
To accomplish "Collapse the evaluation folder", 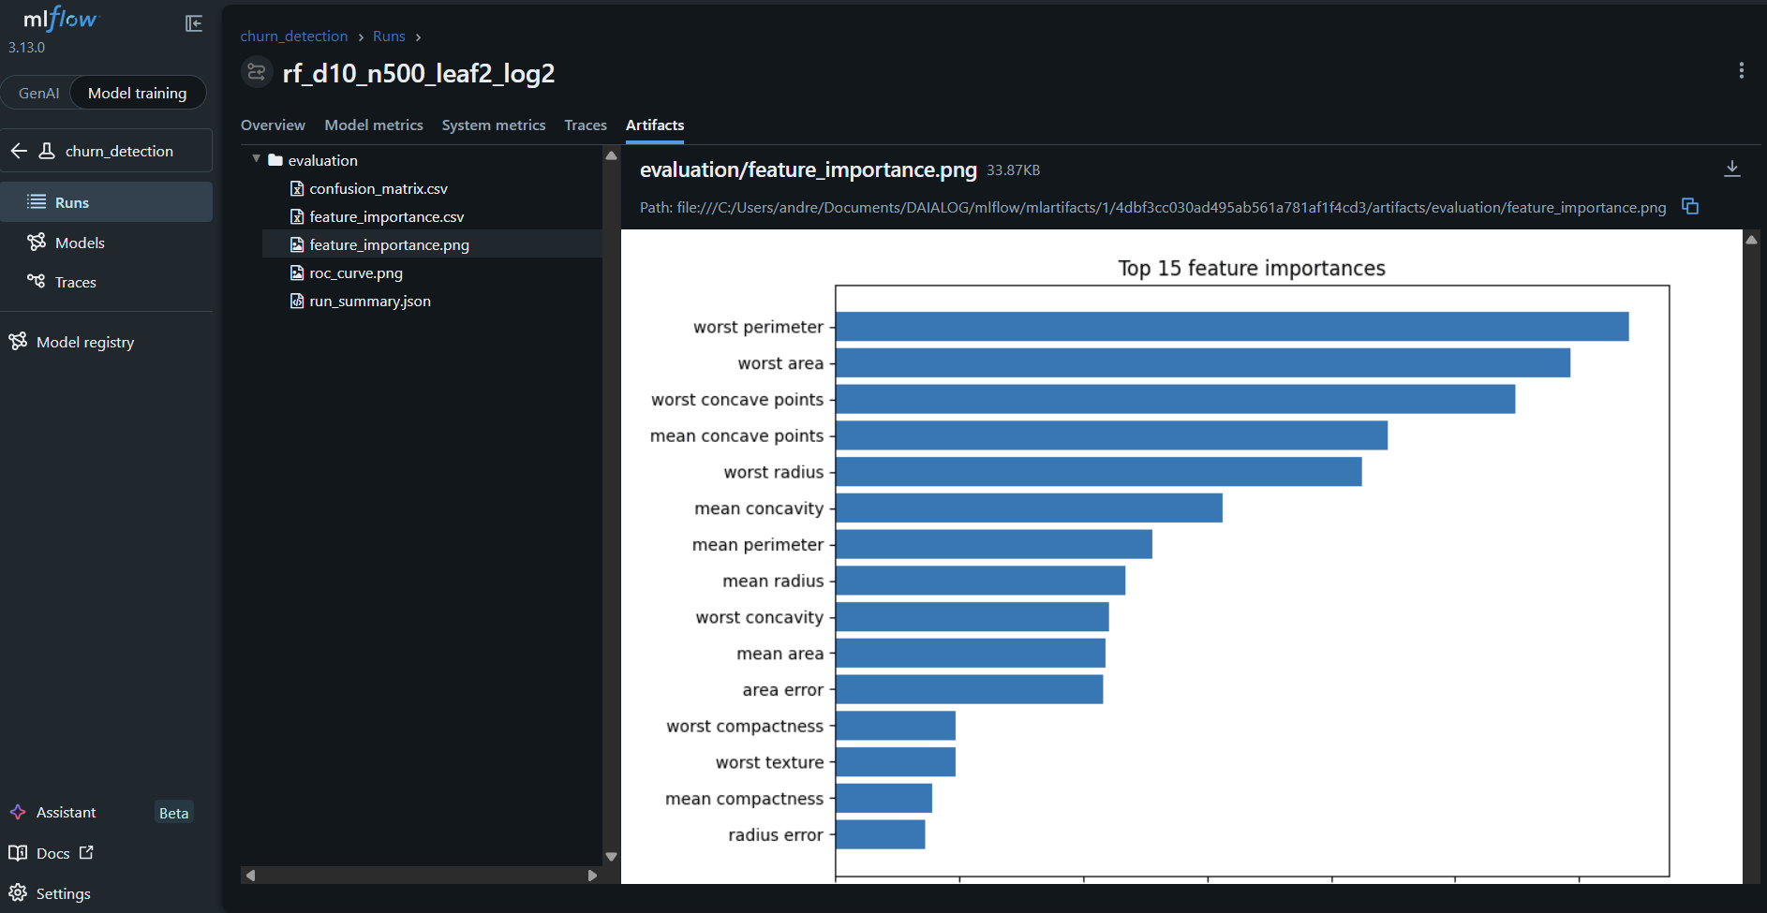I will [256, 160].
